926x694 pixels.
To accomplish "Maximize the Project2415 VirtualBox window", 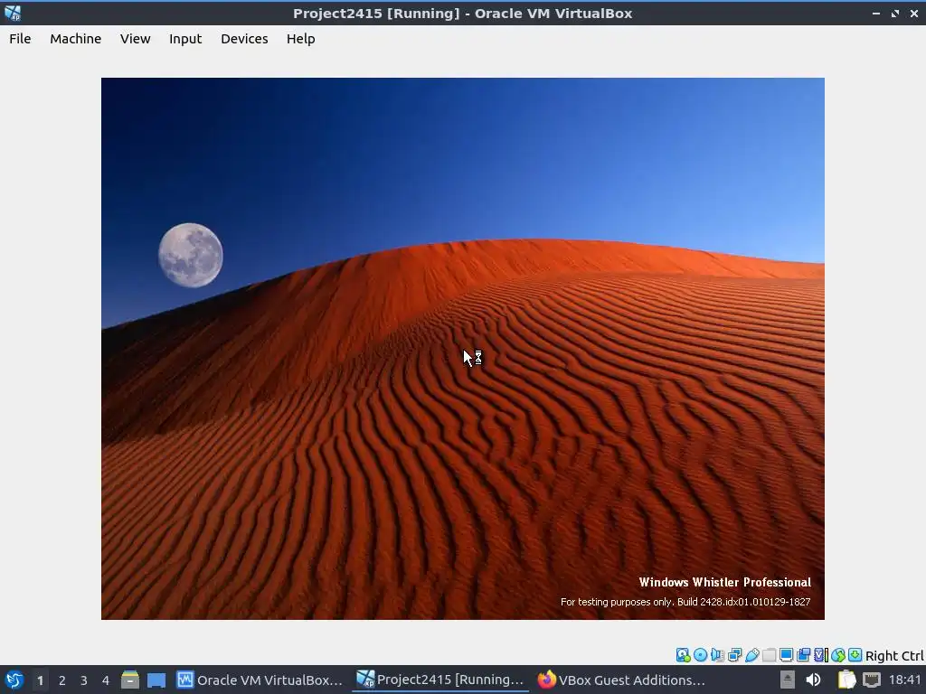I will [x=895, y=13].
